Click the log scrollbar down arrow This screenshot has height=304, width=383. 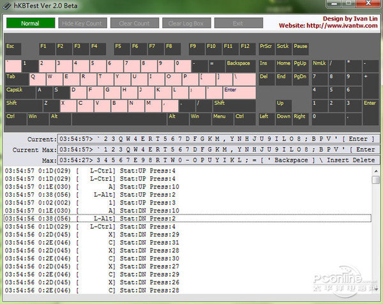coord(376,289)
